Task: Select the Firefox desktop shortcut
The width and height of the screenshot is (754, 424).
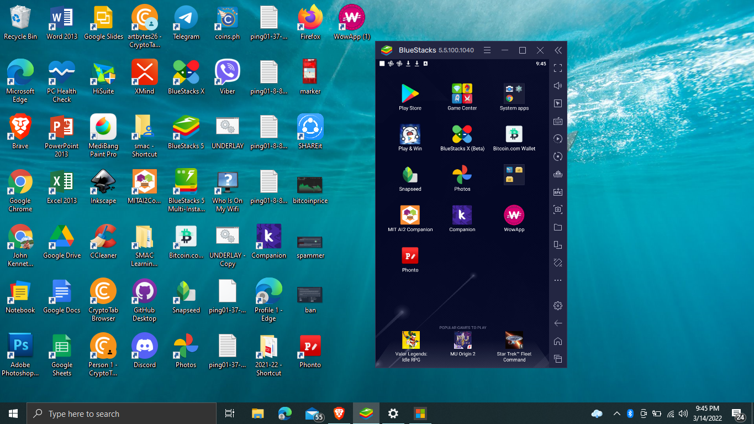Action: (x=310, y=23)
